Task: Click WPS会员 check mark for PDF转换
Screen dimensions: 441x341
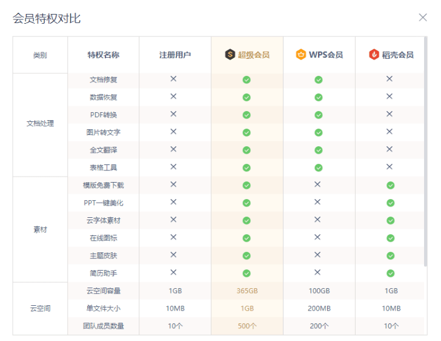Action: click(x=319, y=115)
